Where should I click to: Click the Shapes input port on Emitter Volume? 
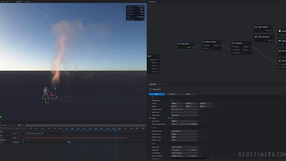(x=203, y=45)
